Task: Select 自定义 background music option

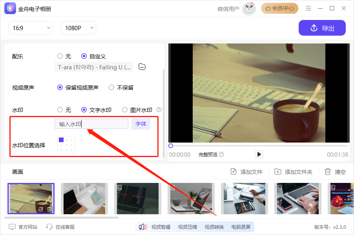Action: coord(93,56)
